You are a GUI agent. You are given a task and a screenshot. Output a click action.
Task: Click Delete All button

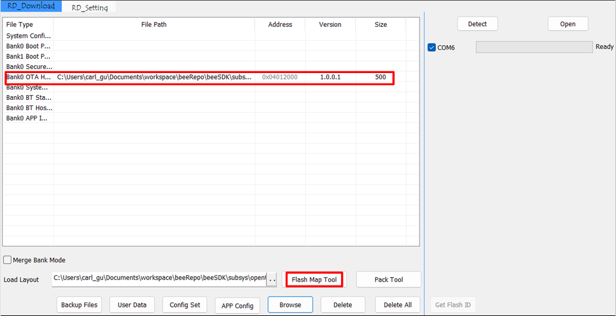(x=398, y=304)
